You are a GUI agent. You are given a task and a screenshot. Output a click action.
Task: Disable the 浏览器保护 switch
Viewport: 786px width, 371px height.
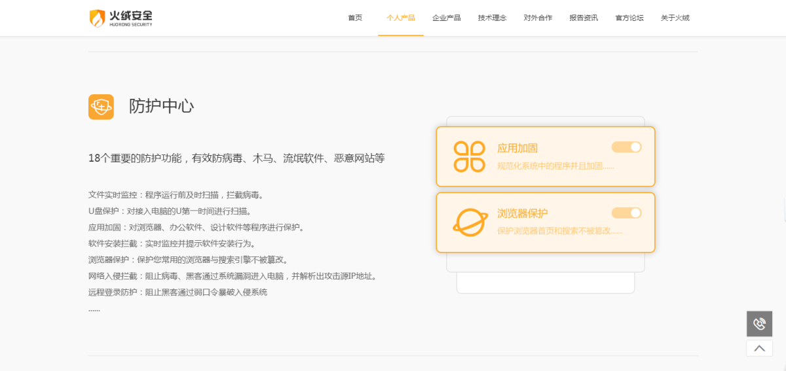626,213
